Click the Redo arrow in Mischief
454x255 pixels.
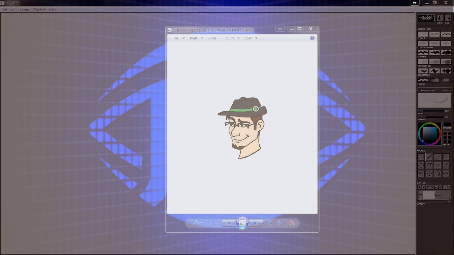448,18
